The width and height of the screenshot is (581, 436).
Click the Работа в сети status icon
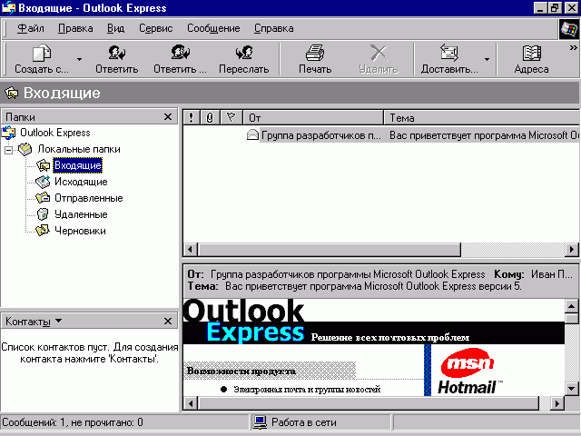pos(260,422)
